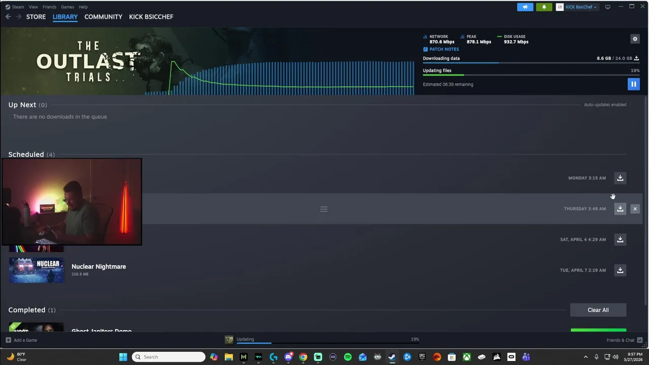The height and width of the screenshot is (365, 649).
Task: Switch to the COMMUNITY tab
Action: pyautogui.click(x=103, y=17)
